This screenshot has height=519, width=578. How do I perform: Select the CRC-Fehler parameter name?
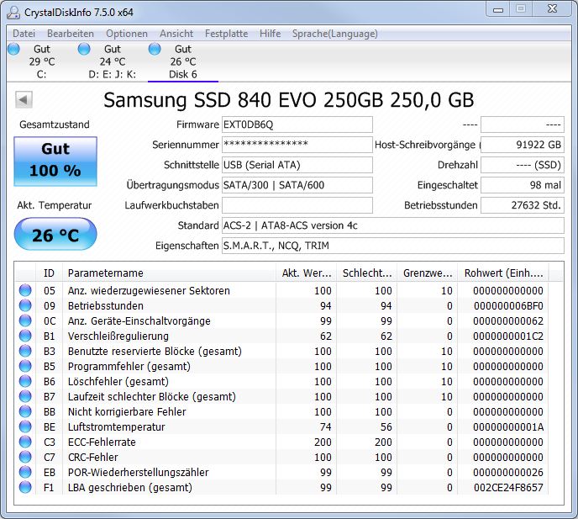pos(93,458)
